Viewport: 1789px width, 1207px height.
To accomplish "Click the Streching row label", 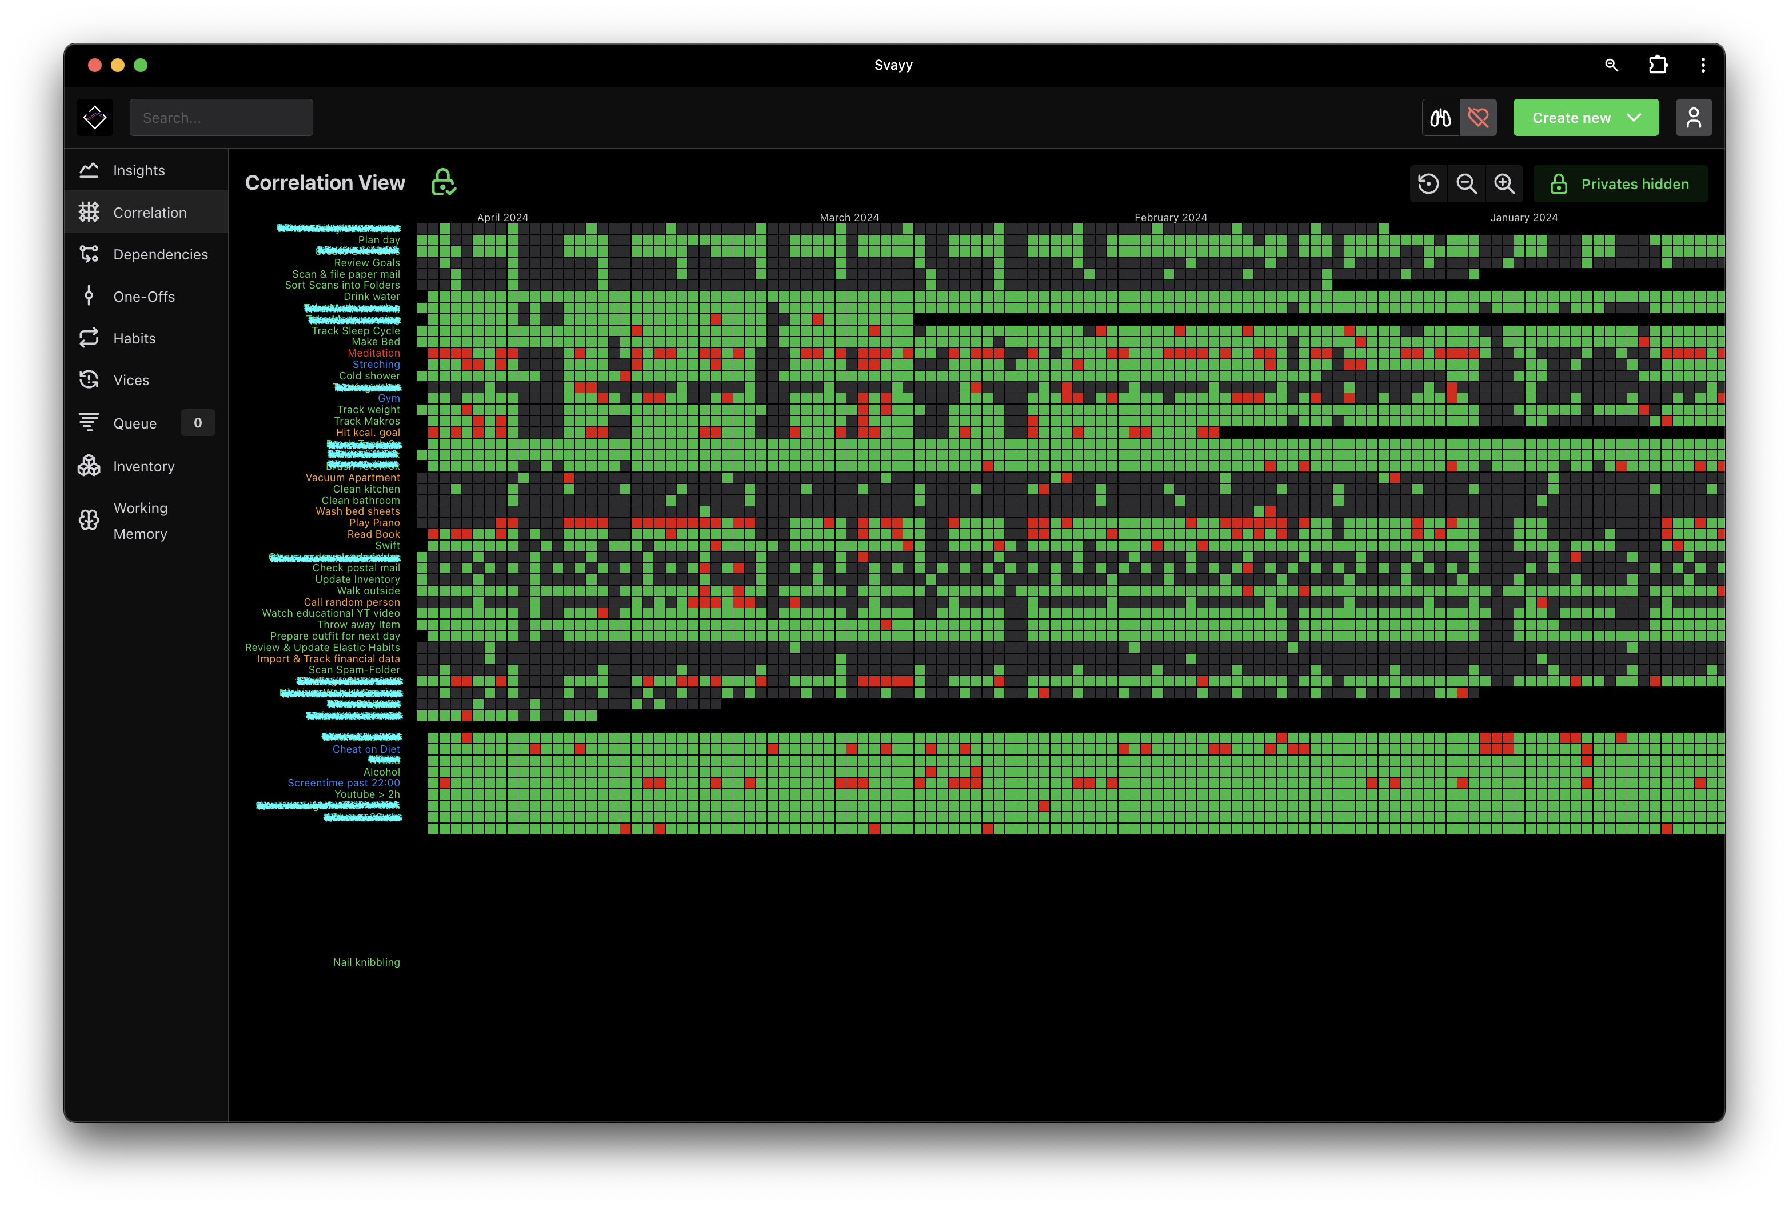I will (376, 365).
